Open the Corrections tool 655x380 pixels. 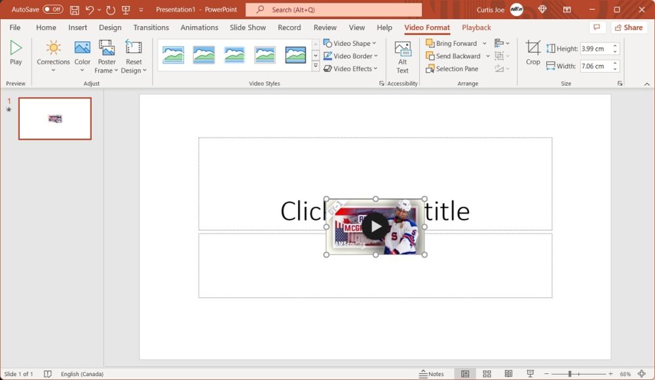[53, 48]
